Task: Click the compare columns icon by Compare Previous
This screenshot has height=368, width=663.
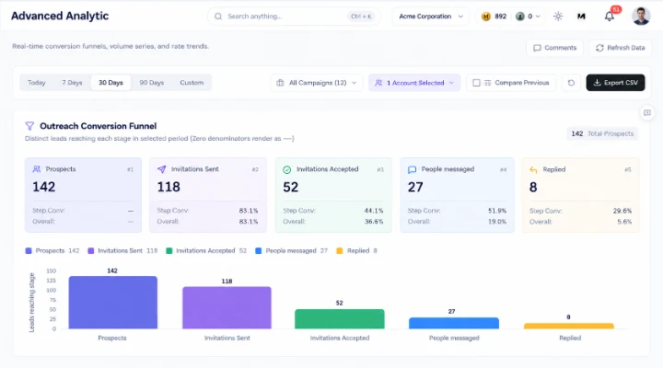Action: [488, 83]
